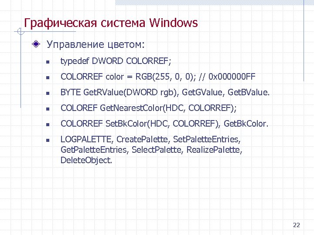The image size is (314, 235).
Task: Click the word 'CreatePalette'
Action: pyautogui.click(x=143, y=140)
